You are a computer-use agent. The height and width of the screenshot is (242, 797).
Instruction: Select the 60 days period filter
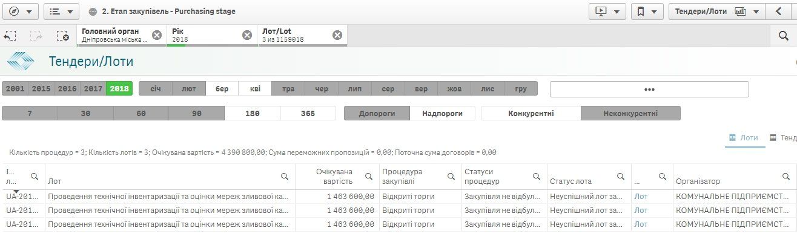(x=141, y=113)
